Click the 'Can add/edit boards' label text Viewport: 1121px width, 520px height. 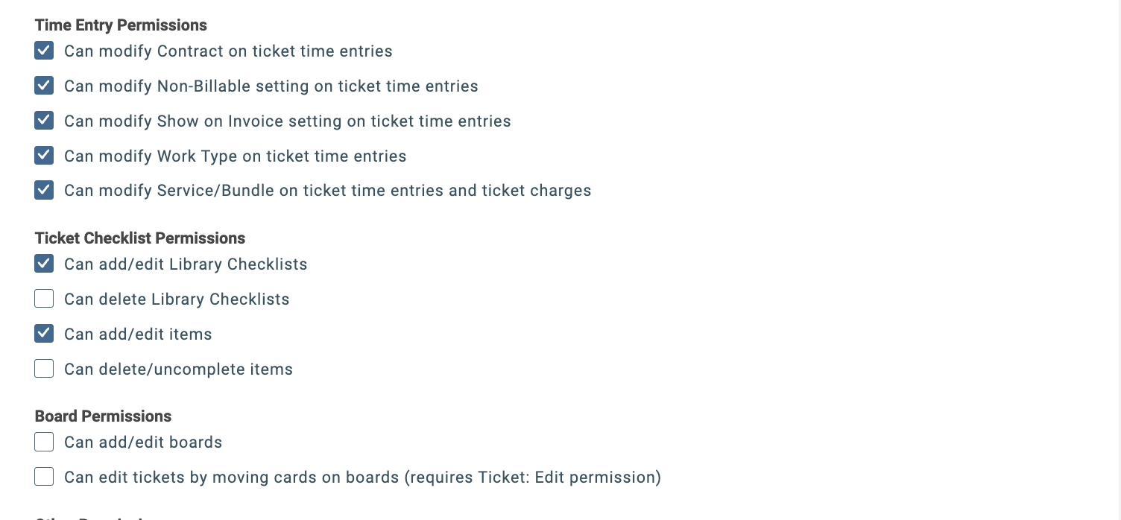point(143,442)
